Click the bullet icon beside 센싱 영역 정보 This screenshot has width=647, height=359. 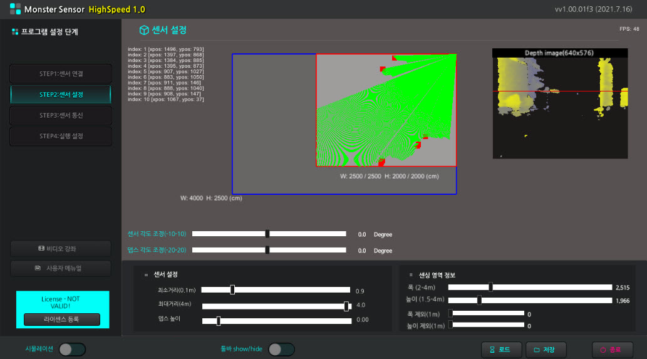tap(411, 275)
